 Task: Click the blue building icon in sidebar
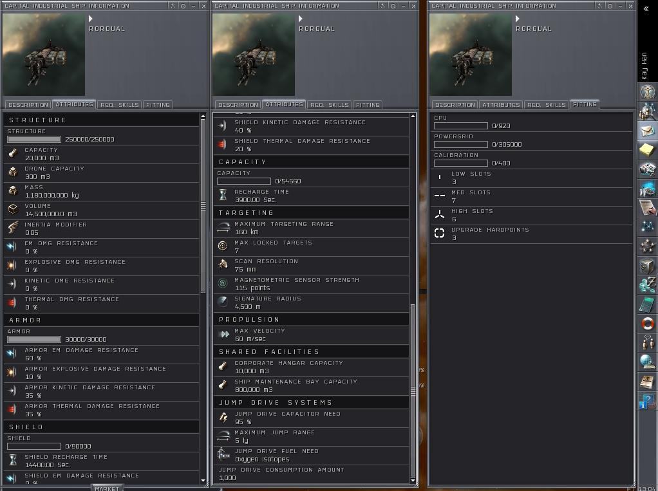[648, 188]
